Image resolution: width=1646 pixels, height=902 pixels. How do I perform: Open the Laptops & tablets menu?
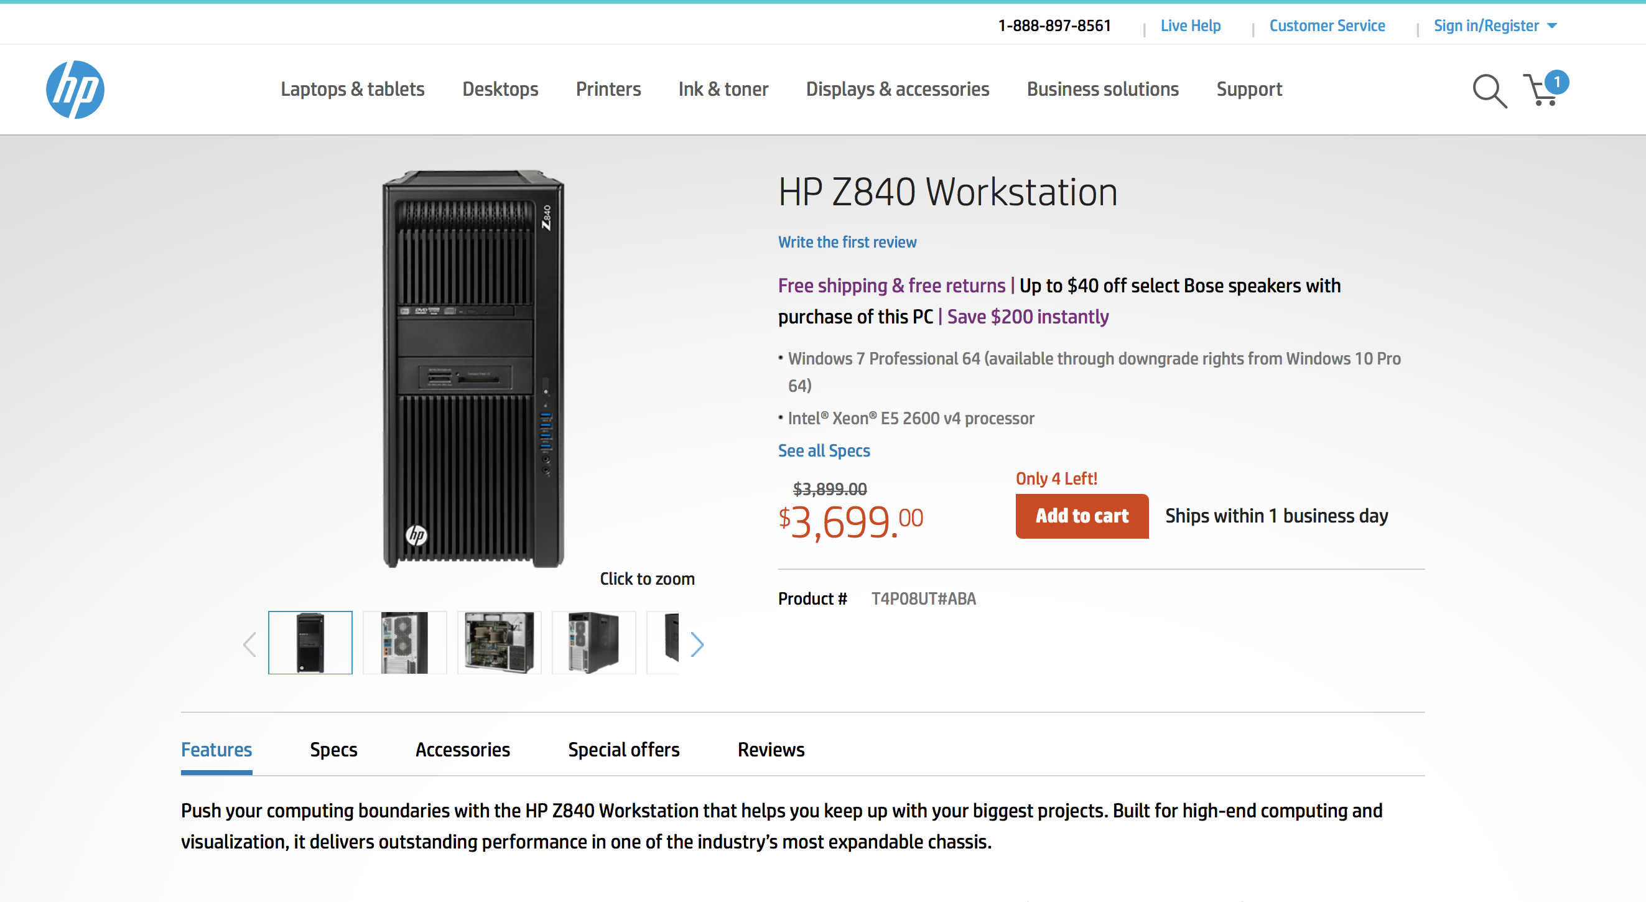(x=352, y=89)
